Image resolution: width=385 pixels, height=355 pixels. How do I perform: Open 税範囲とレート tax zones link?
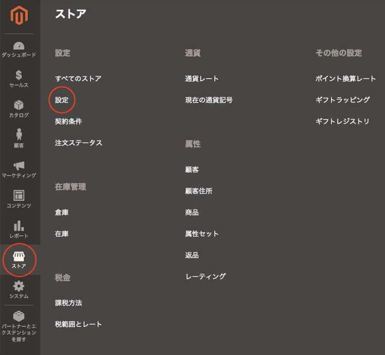[79, 324]
